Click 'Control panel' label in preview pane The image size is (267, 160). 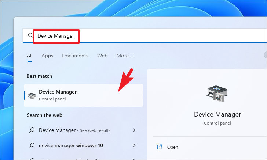point(217,123)
